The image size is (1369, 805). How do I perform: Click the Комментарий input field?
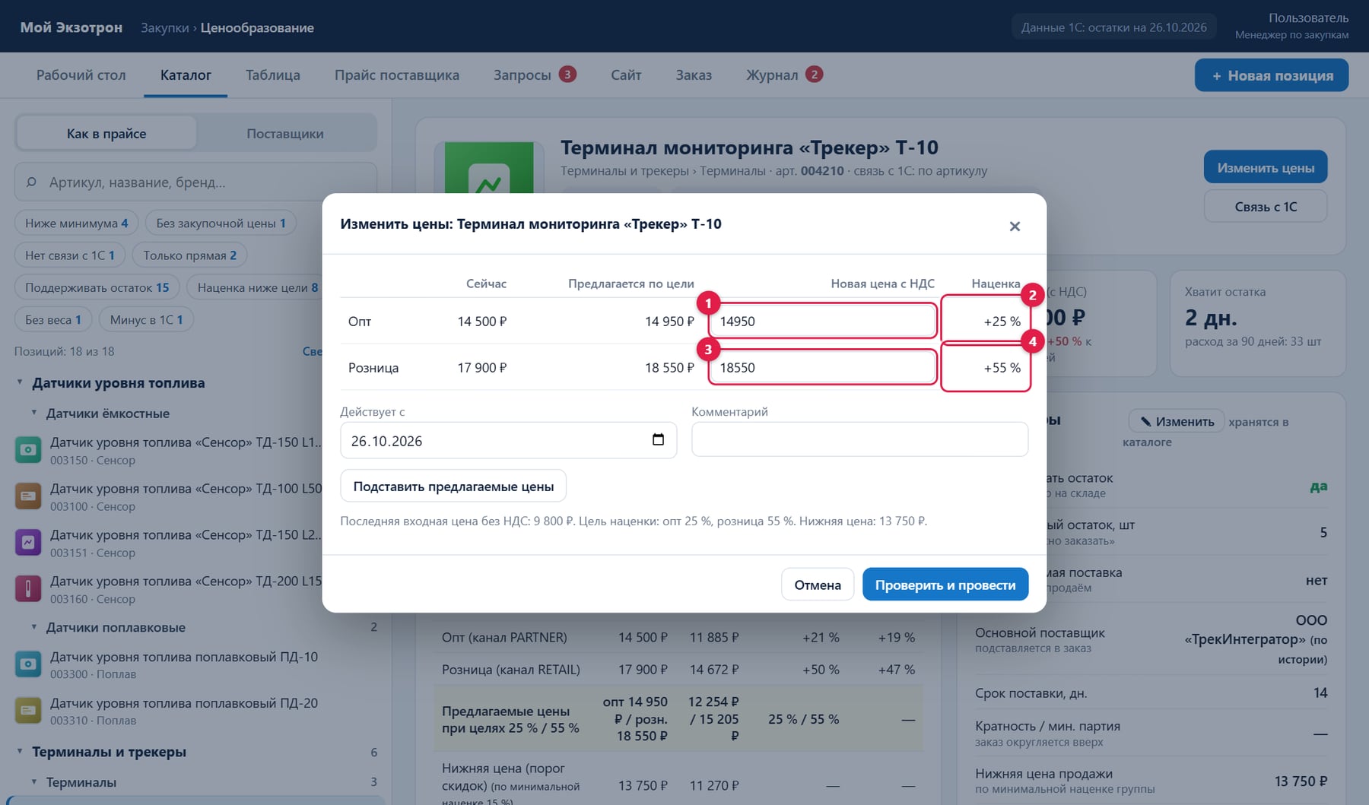pos(859,439)
